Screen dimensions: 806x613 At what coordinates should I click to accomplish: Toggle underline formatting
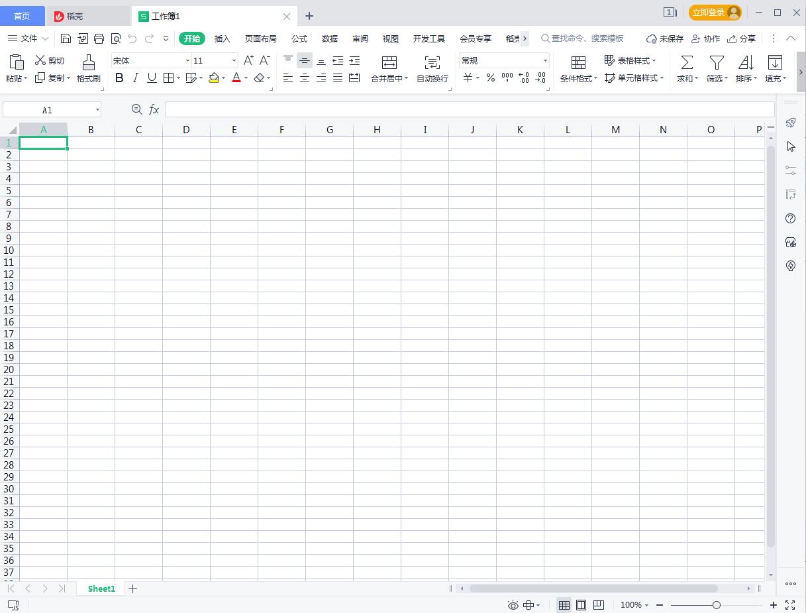(151, 78)
